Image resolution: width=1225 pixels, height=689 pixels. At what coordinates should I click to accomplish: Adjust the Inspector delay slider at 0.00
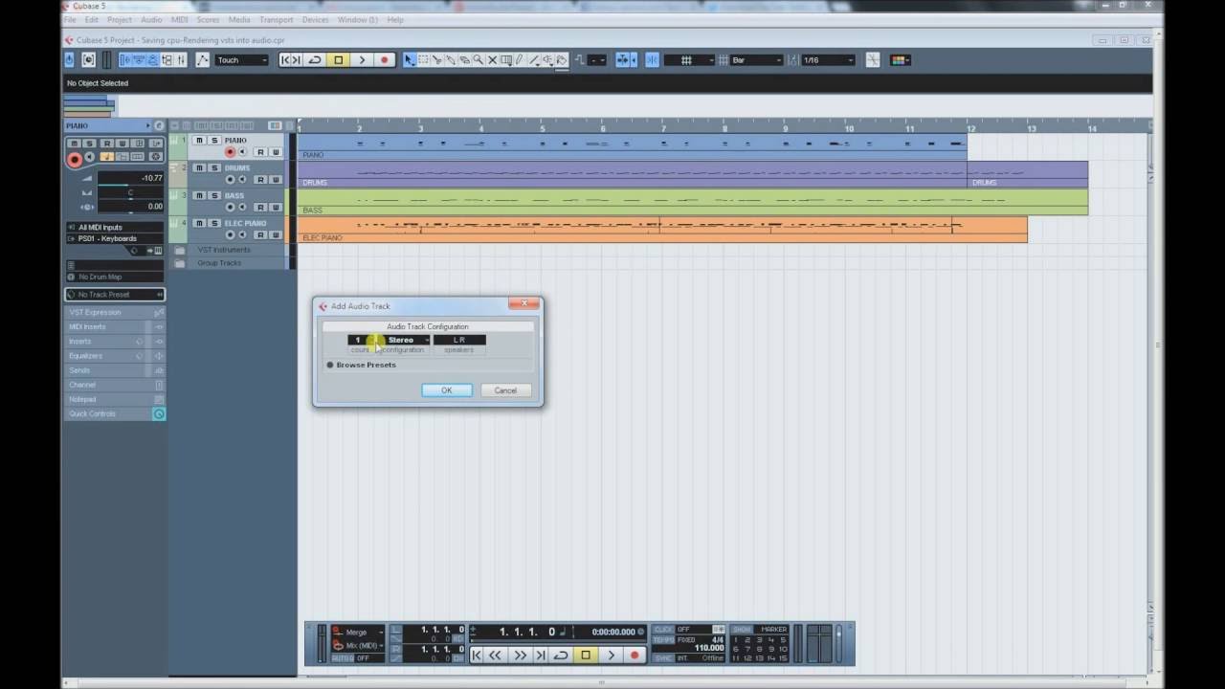click(x=130, y=206)
